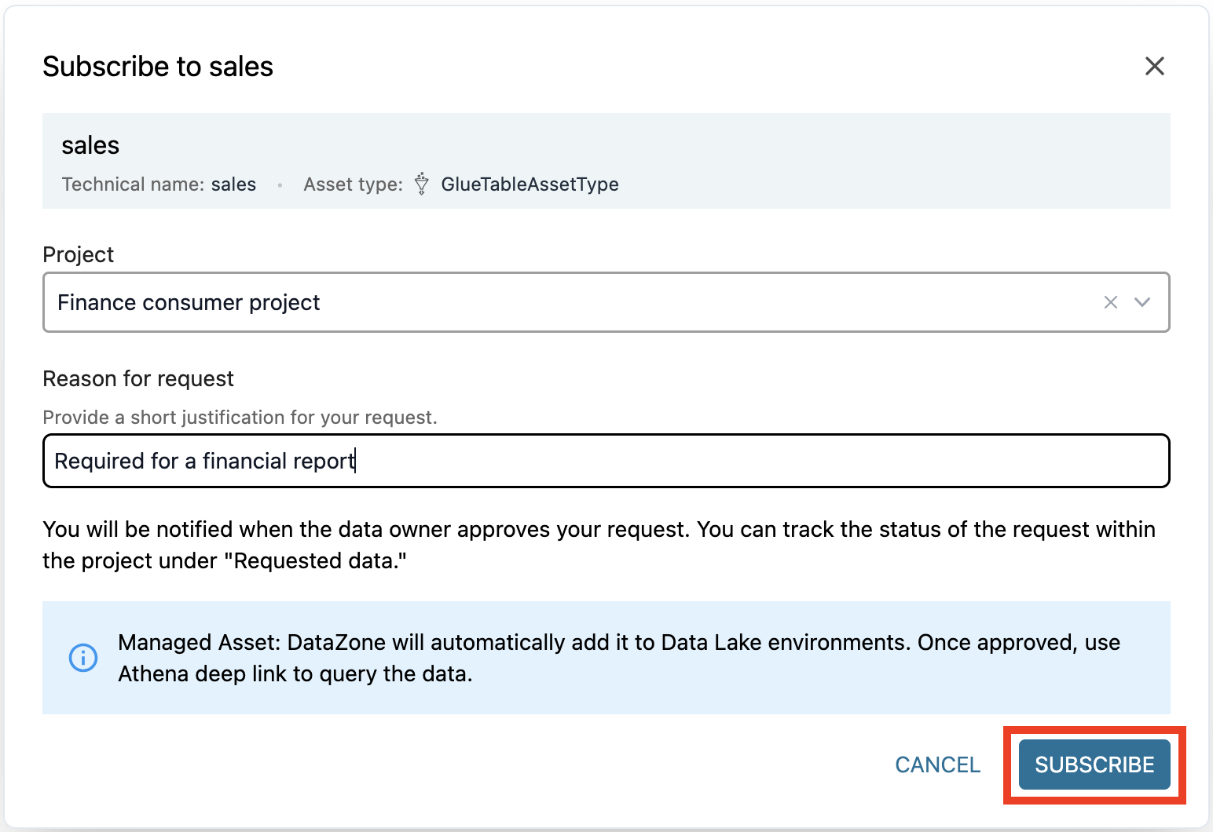The width and height of the screenshot is (1213, 832).
Task: Click the GlueTableAssetType label
Action: pyautogui.click(x=530, y=184)
